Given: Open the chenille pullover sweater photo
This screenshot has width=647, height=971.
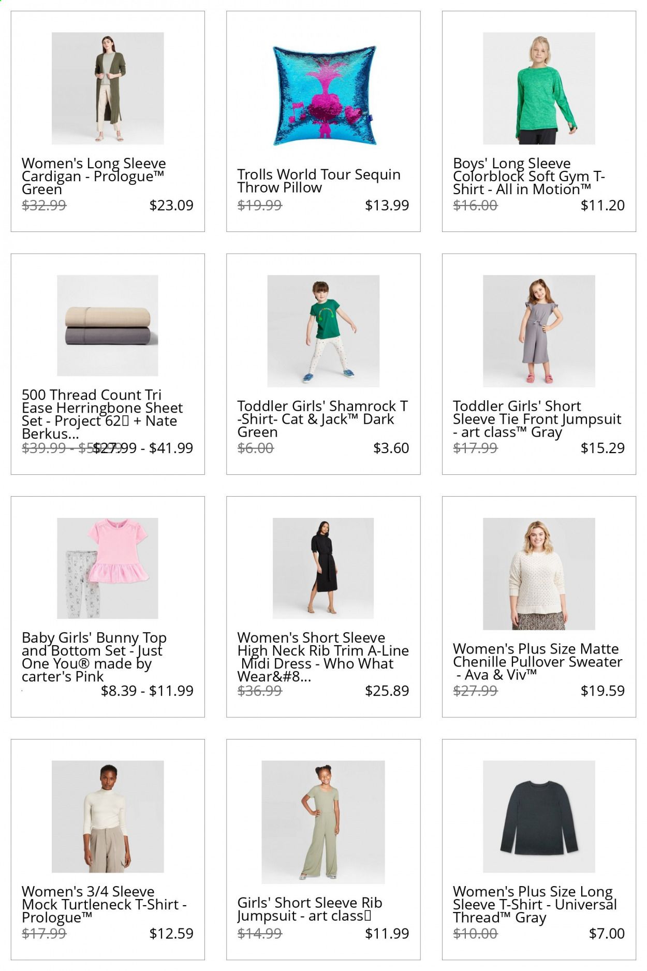Looking at the screenshot, I should (539, 574).
